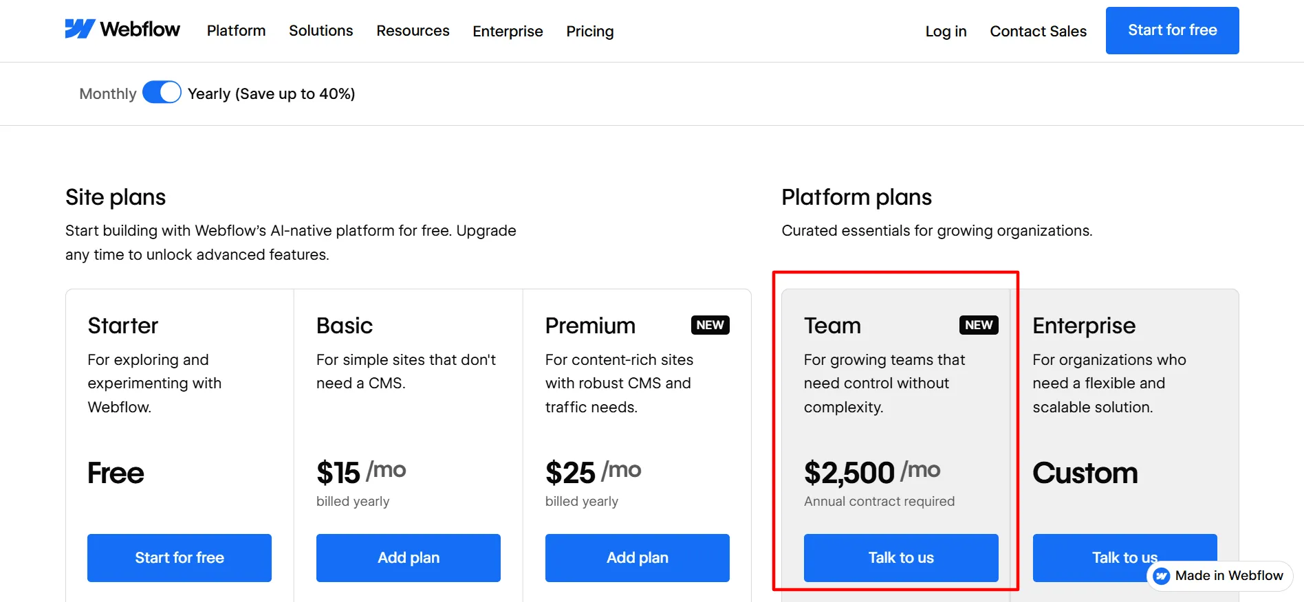The width and height of the screenshot is (1304, 602).
Task: Click Talk to us under Team plan
Action: pos(901,557)
